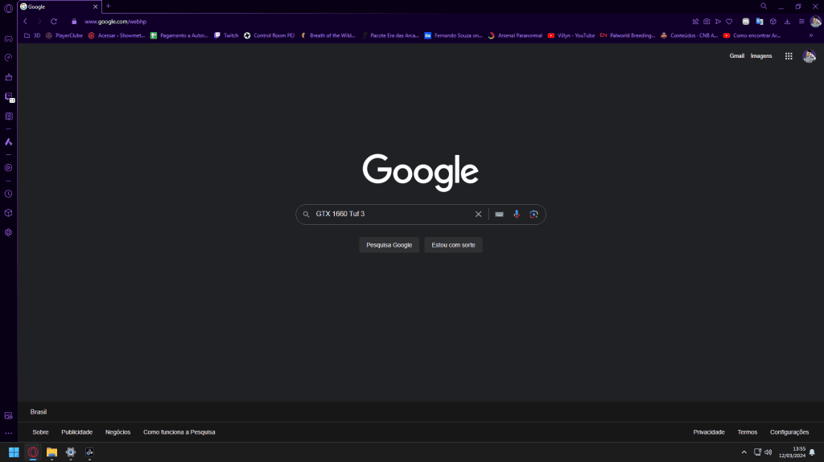The width and height of the screenshot is (824, 462).
Task: Close the Google tab
Action: pyautogui.click(x=95, y=6)
